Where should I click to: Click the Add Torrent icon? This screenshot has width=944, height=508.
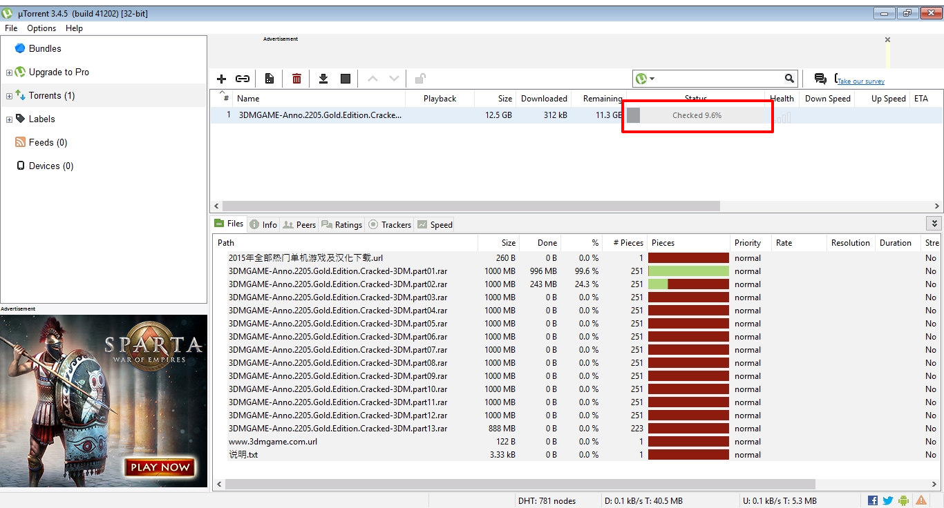[221, 78]
